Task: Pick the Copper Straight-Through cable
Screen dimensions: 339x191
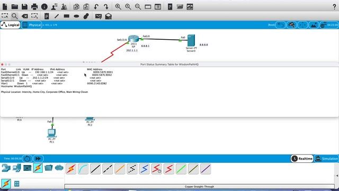Action: [x=95, y=169]
